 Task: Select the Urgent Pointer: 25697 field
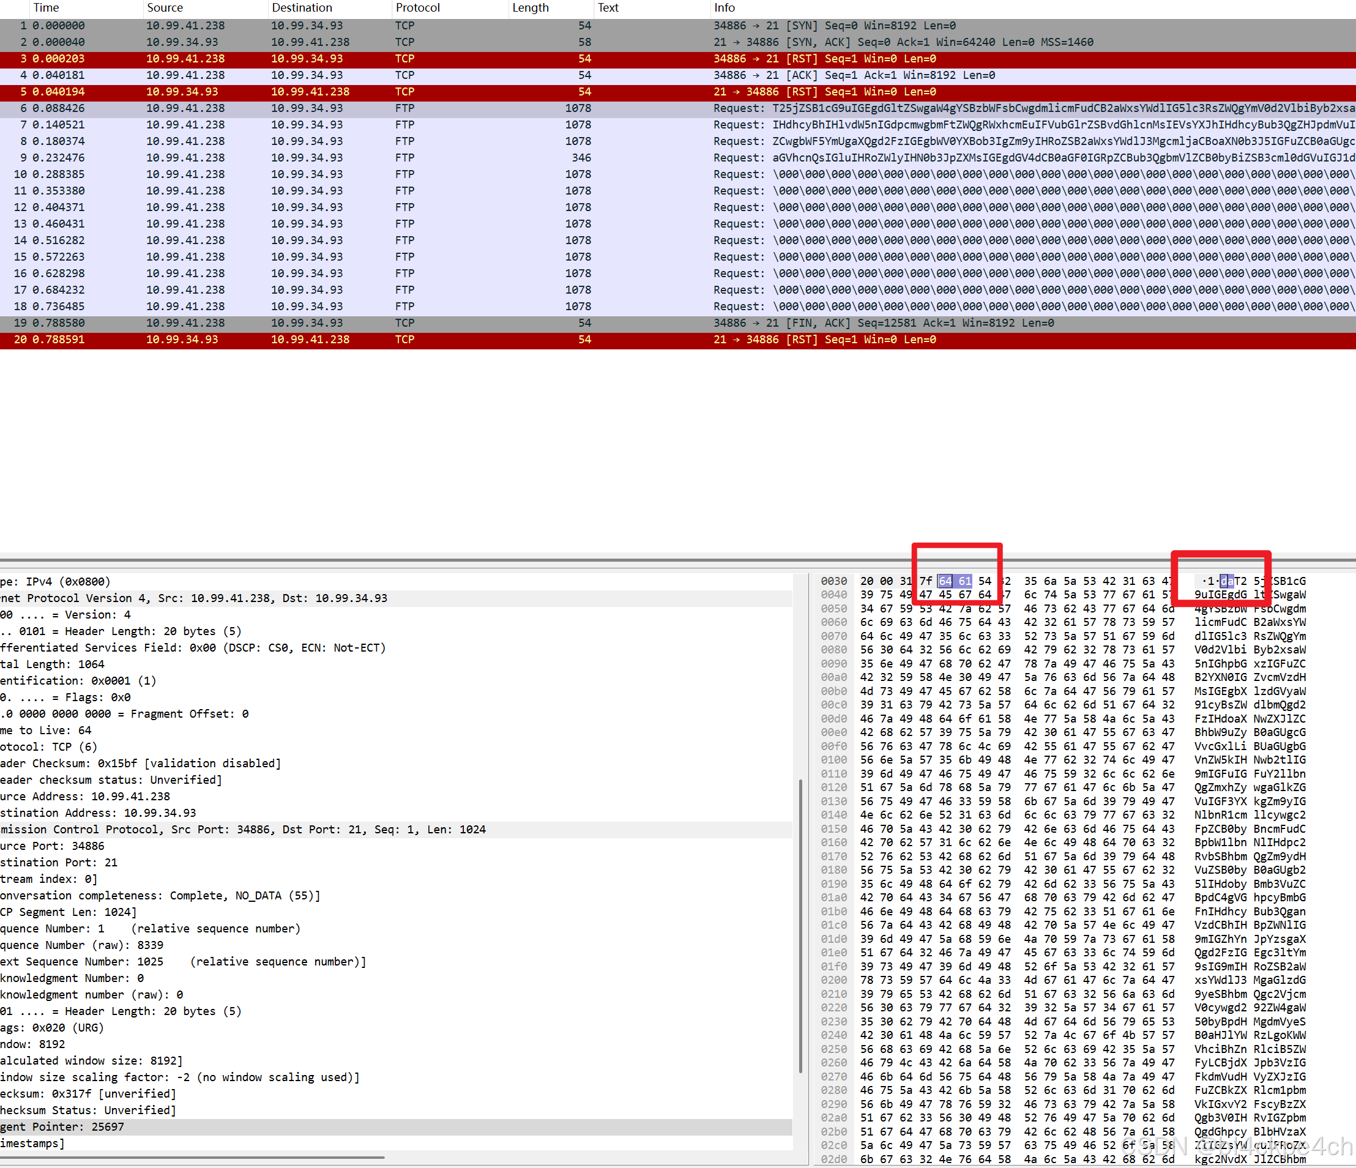62,1127
